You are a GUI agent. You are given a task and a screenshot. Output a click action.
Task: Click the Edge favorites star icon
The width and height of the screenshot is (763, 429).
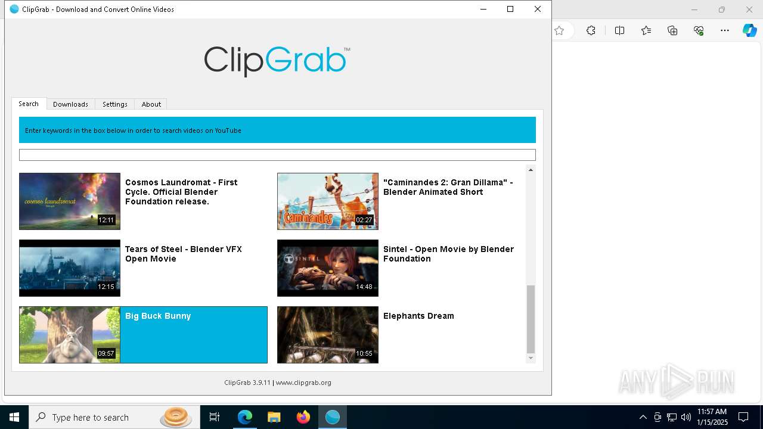point(559,30)
